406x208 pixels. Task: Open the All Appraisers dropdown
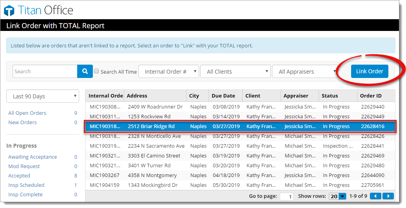pos(305,72)
